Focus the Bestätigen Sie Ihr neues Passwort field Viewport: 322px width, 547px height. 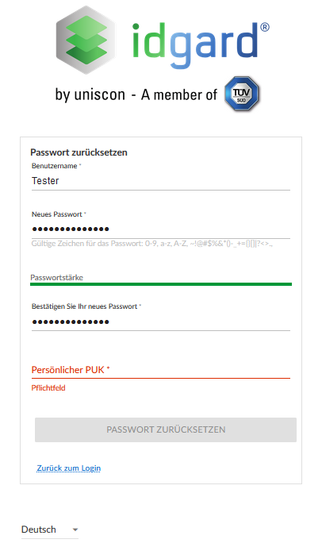click(x=161, y=322)
